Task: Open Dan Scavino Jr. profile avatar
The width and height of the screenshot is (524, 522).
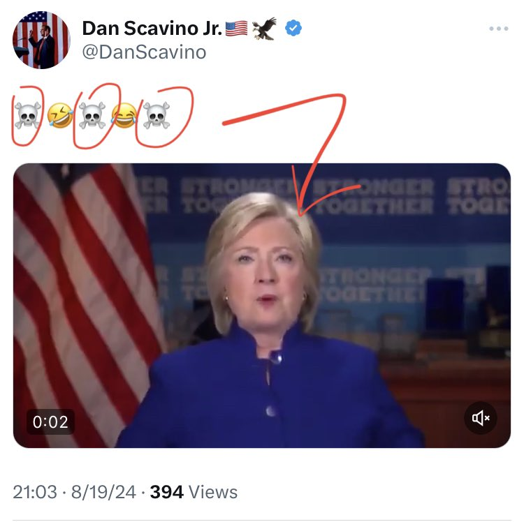Action: pyautogui.click(x=41, y=40)
